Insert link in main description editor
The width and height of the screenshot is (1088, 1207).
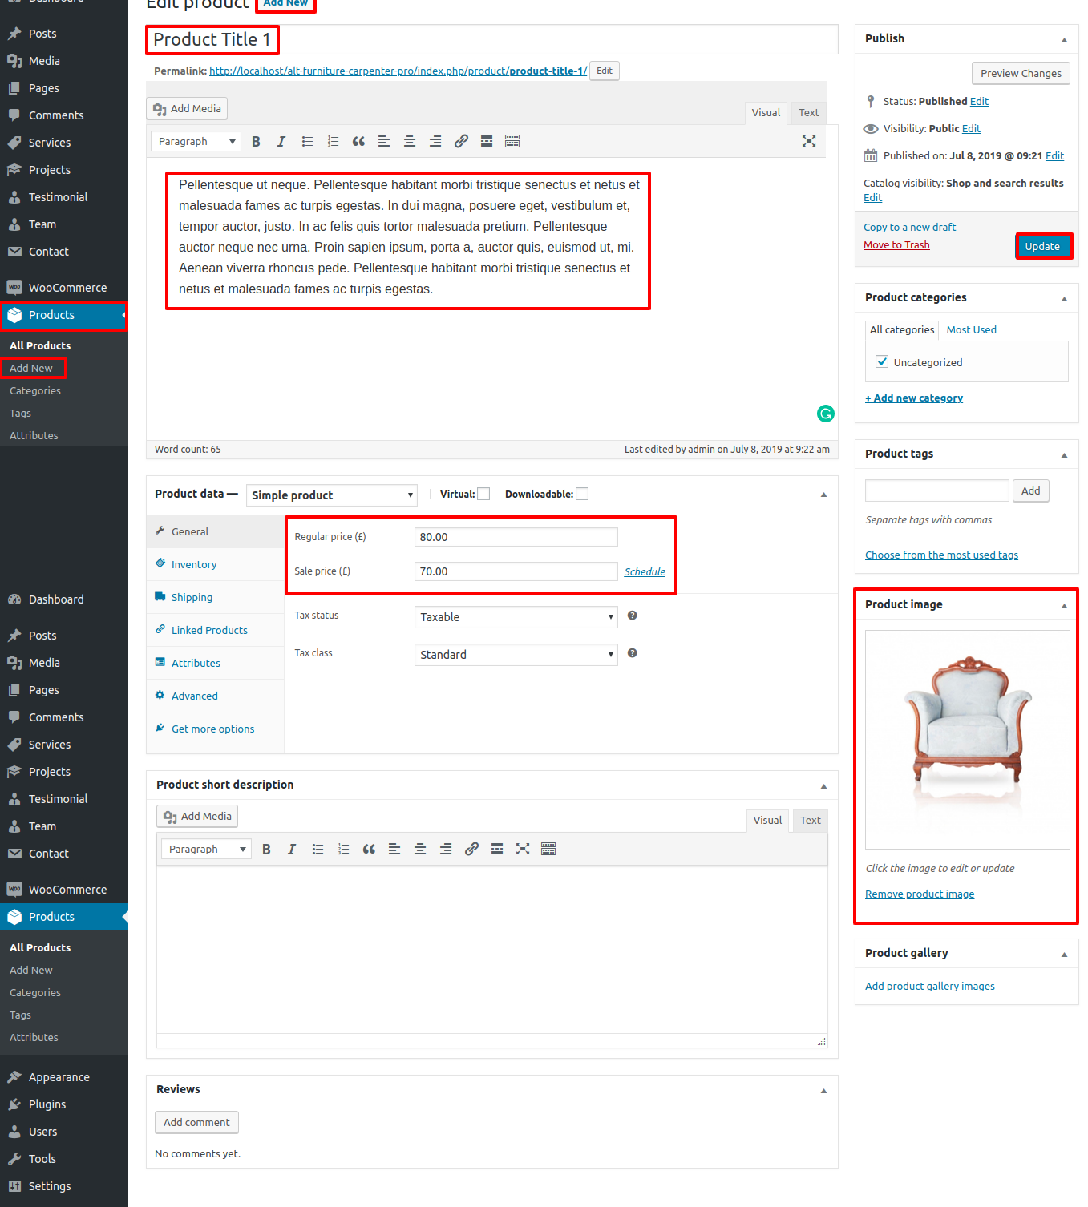[x=461, y=142]
